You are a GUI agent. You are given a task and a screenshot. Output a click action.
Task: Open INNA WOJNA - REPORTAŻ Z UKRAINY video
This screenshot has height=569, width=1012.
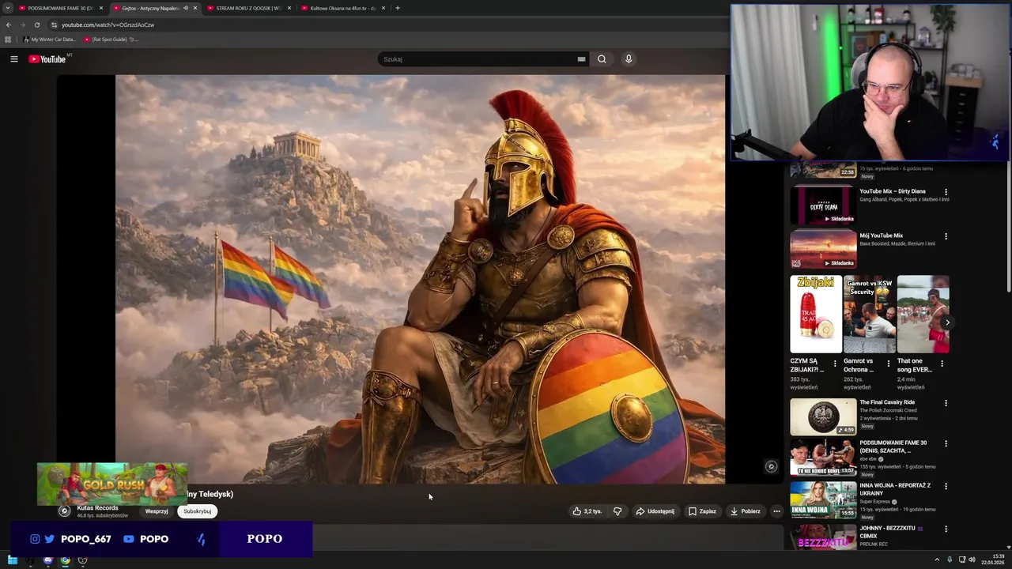[x=823, y=499]
